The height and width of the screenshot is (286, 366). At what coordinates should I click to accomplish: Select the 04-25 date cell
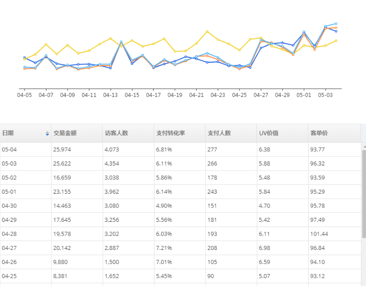[x=9, y=276]
